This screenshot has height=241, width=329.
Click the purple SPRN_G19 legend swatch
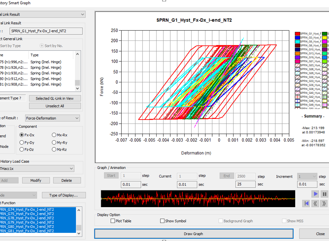click(x=297, y=57)
